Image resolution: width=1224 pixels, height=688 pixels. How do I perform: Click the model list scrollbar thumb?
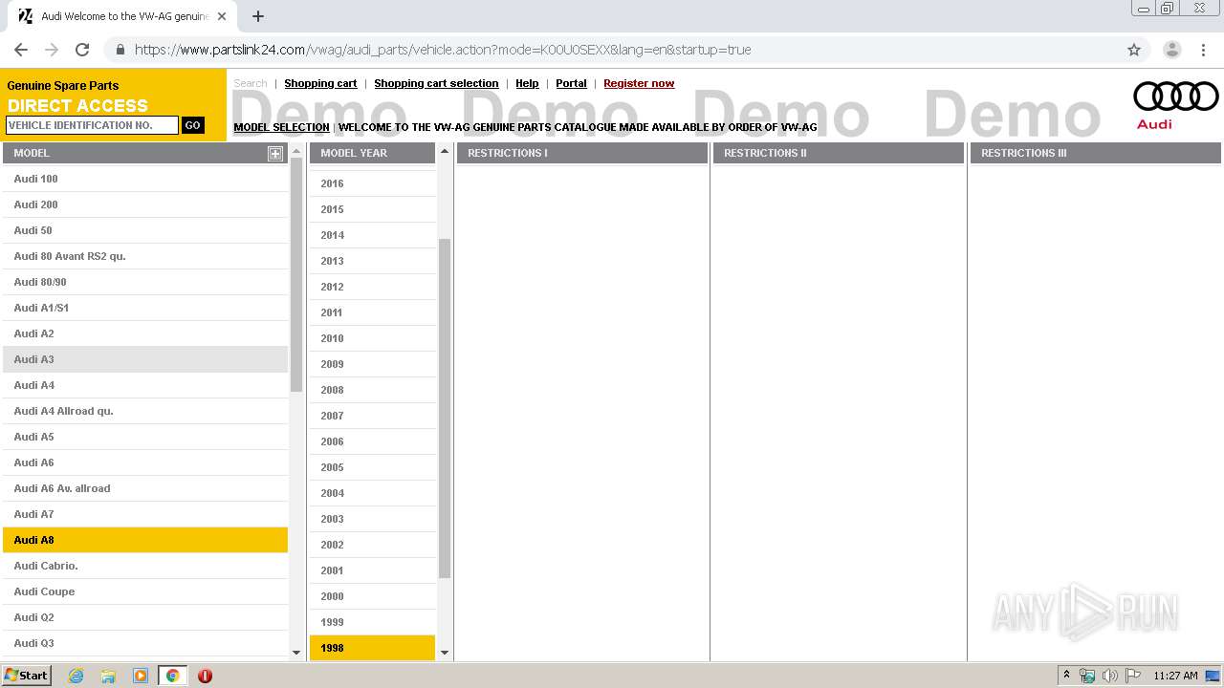296,275
